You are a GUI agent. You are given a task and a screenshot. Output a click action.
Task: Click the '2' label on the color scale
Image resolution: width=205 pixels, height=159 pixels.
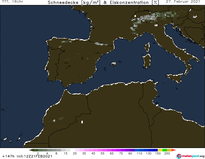point(38,153)
